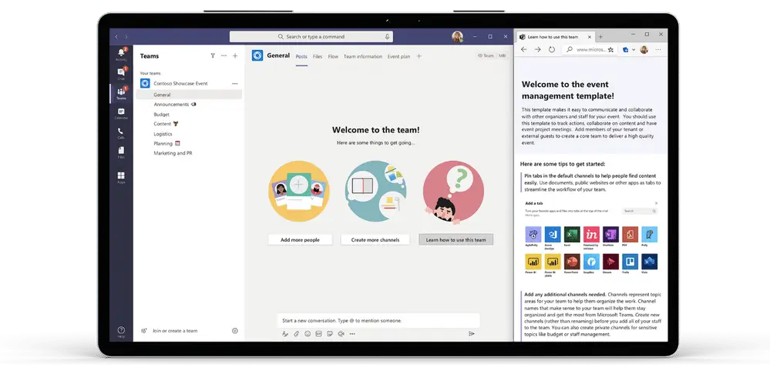Click the browser Refresh icon in Edge
This screenshot has height=374, width=770.
pyautogui.click(x=551, y=49)
